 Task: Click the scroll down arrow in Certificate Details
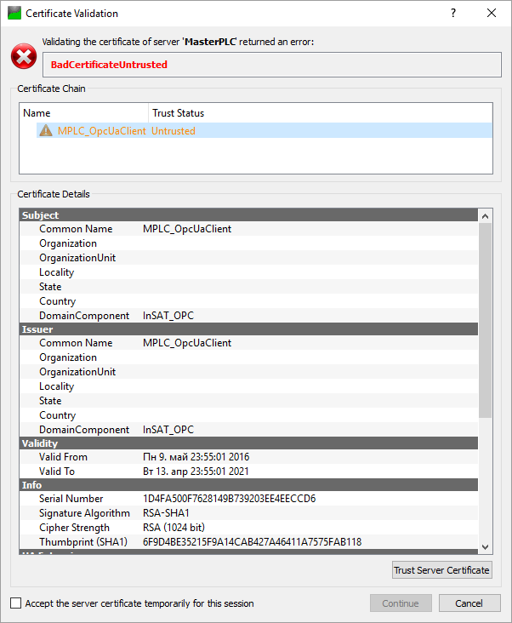tap(485, 546)
